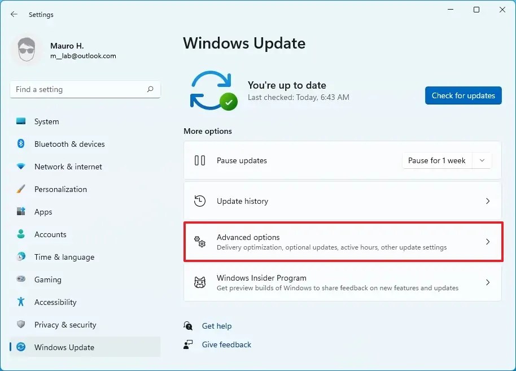
Task: Click the Advanced options gears icon
Action: (x=200, y=242)
